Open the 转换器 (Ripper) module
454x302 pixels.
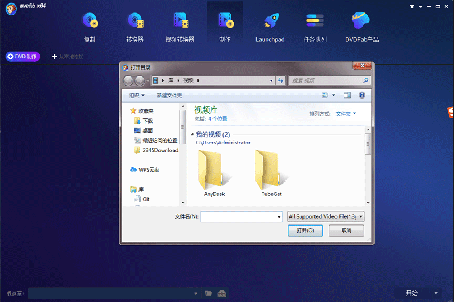click(134, 27)
